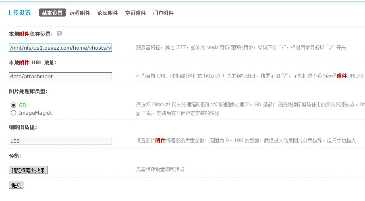
Task: Switch to the 基本设置 tab
Action: 52,13
